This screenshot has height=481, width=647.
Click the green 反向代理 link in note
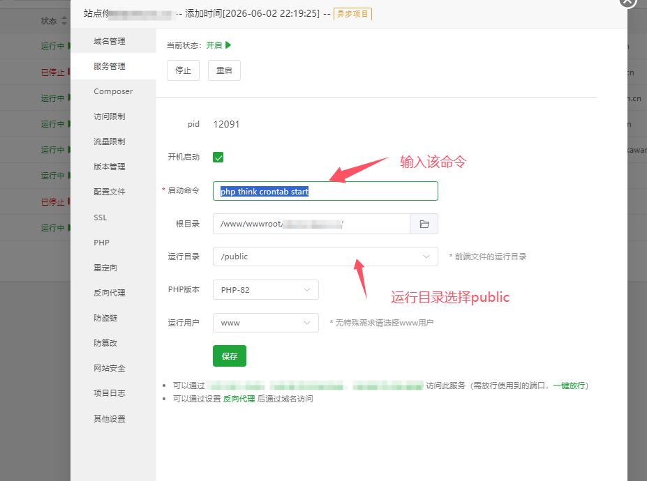[239, 399]
